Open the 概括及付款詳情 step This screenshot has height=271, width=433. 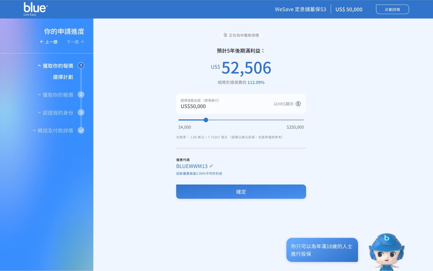coord(55,131)
